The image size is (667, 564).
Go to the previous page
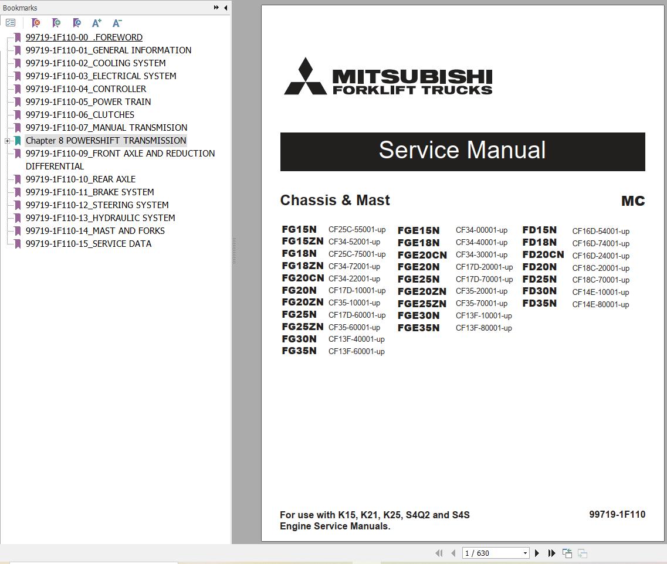[453, 553]
